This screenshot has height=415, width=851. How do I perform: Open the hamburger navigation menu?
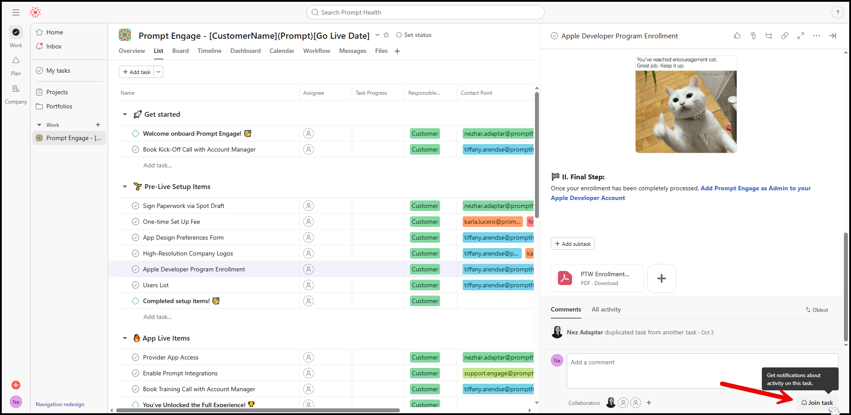[x=16, y=12]
